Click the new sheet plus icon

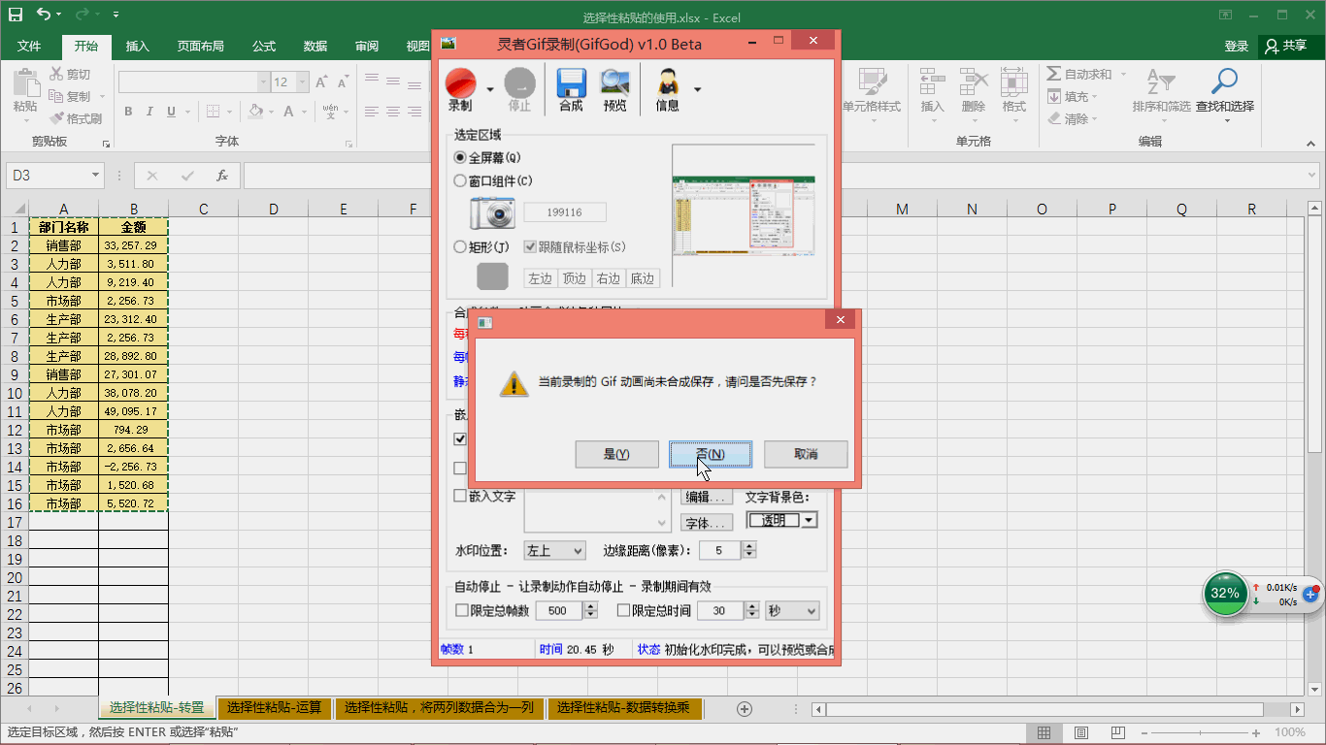[x=745, y=709]
